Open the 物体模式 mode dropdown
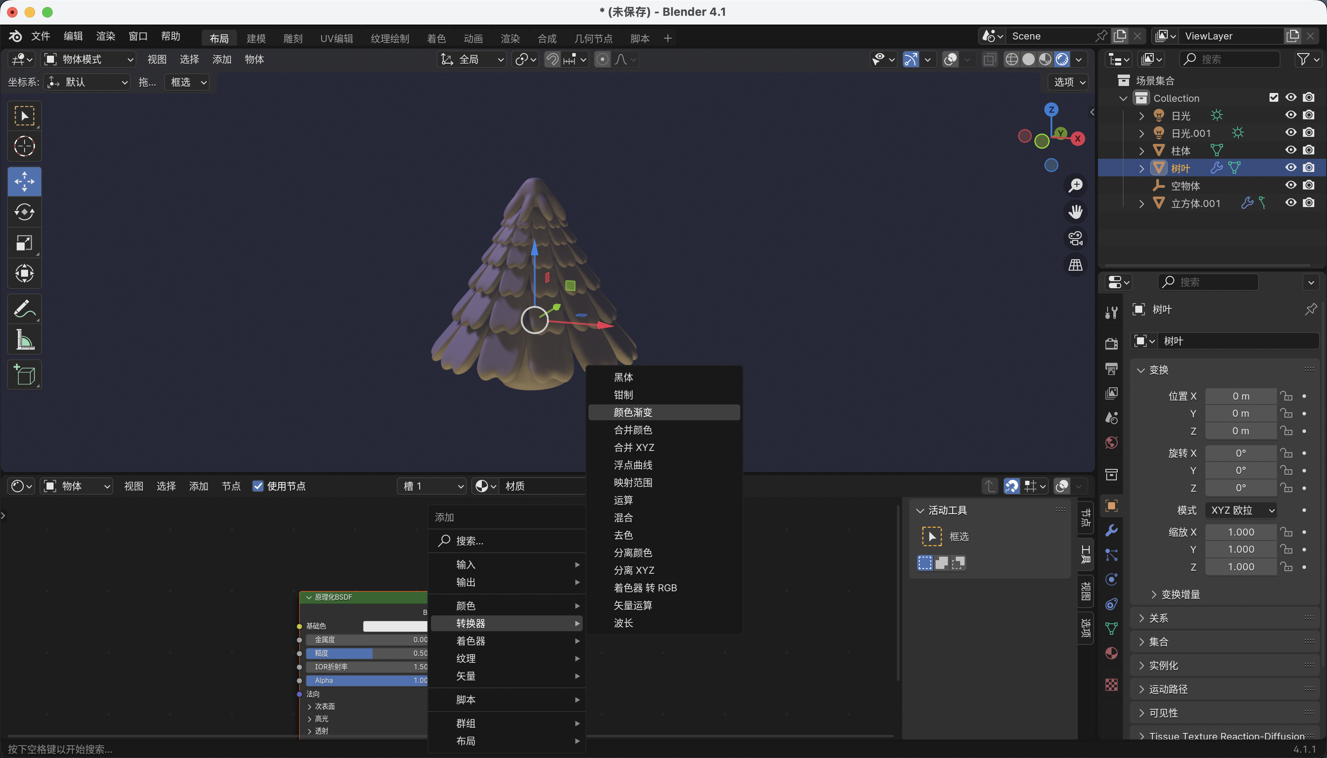1327x758 pixels. (89, 59)
